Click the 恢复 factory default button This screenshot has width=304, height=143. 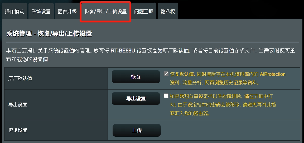click(136, 77)
